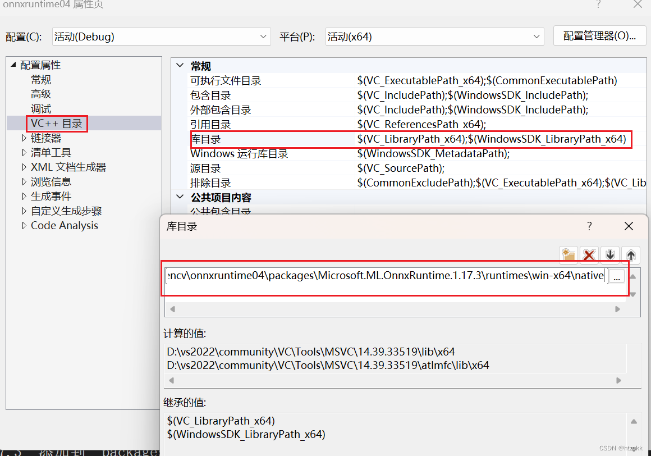Select 调试 in the left tree
The width and height of the screenshot is (651, 456).
40,109
